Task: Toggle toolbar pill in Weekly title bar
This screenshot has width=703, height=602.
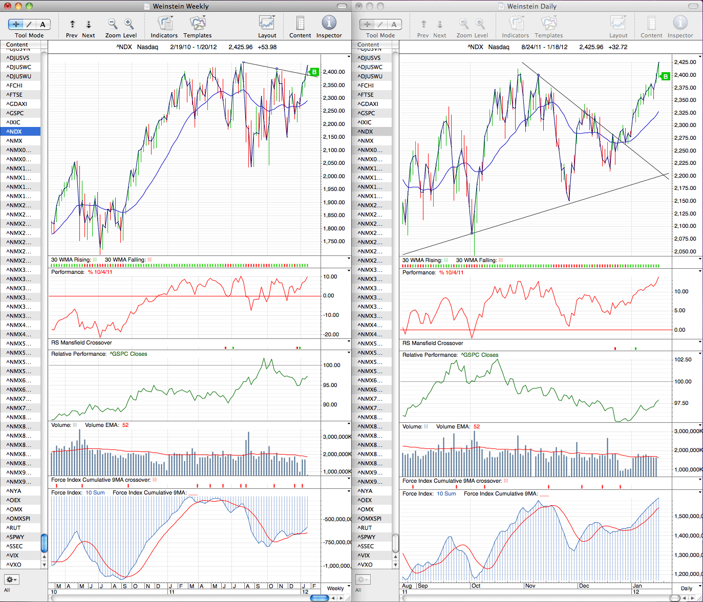Action: [x=343, y=6]
